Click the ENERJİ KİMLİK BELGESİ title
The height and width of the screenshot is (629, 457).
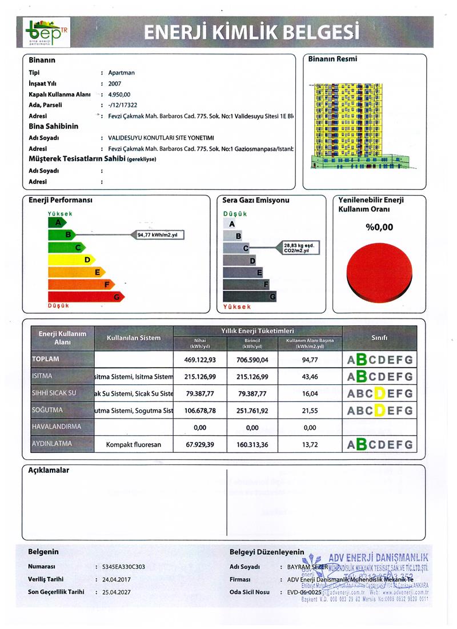click(251, 32)
